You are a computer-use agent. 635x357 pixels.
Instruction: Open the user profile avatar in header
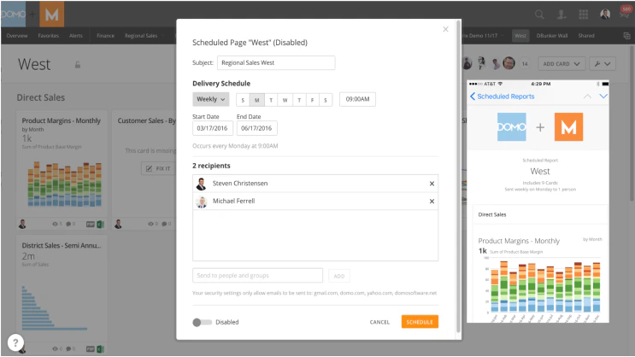click(x=605, y=15)
